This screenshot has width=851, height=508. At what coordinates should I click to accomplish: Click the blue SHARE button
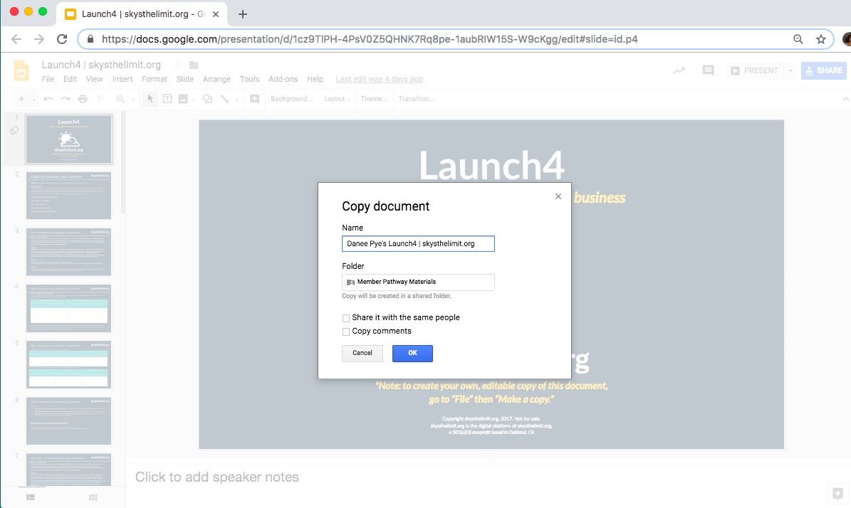(823, 70)
